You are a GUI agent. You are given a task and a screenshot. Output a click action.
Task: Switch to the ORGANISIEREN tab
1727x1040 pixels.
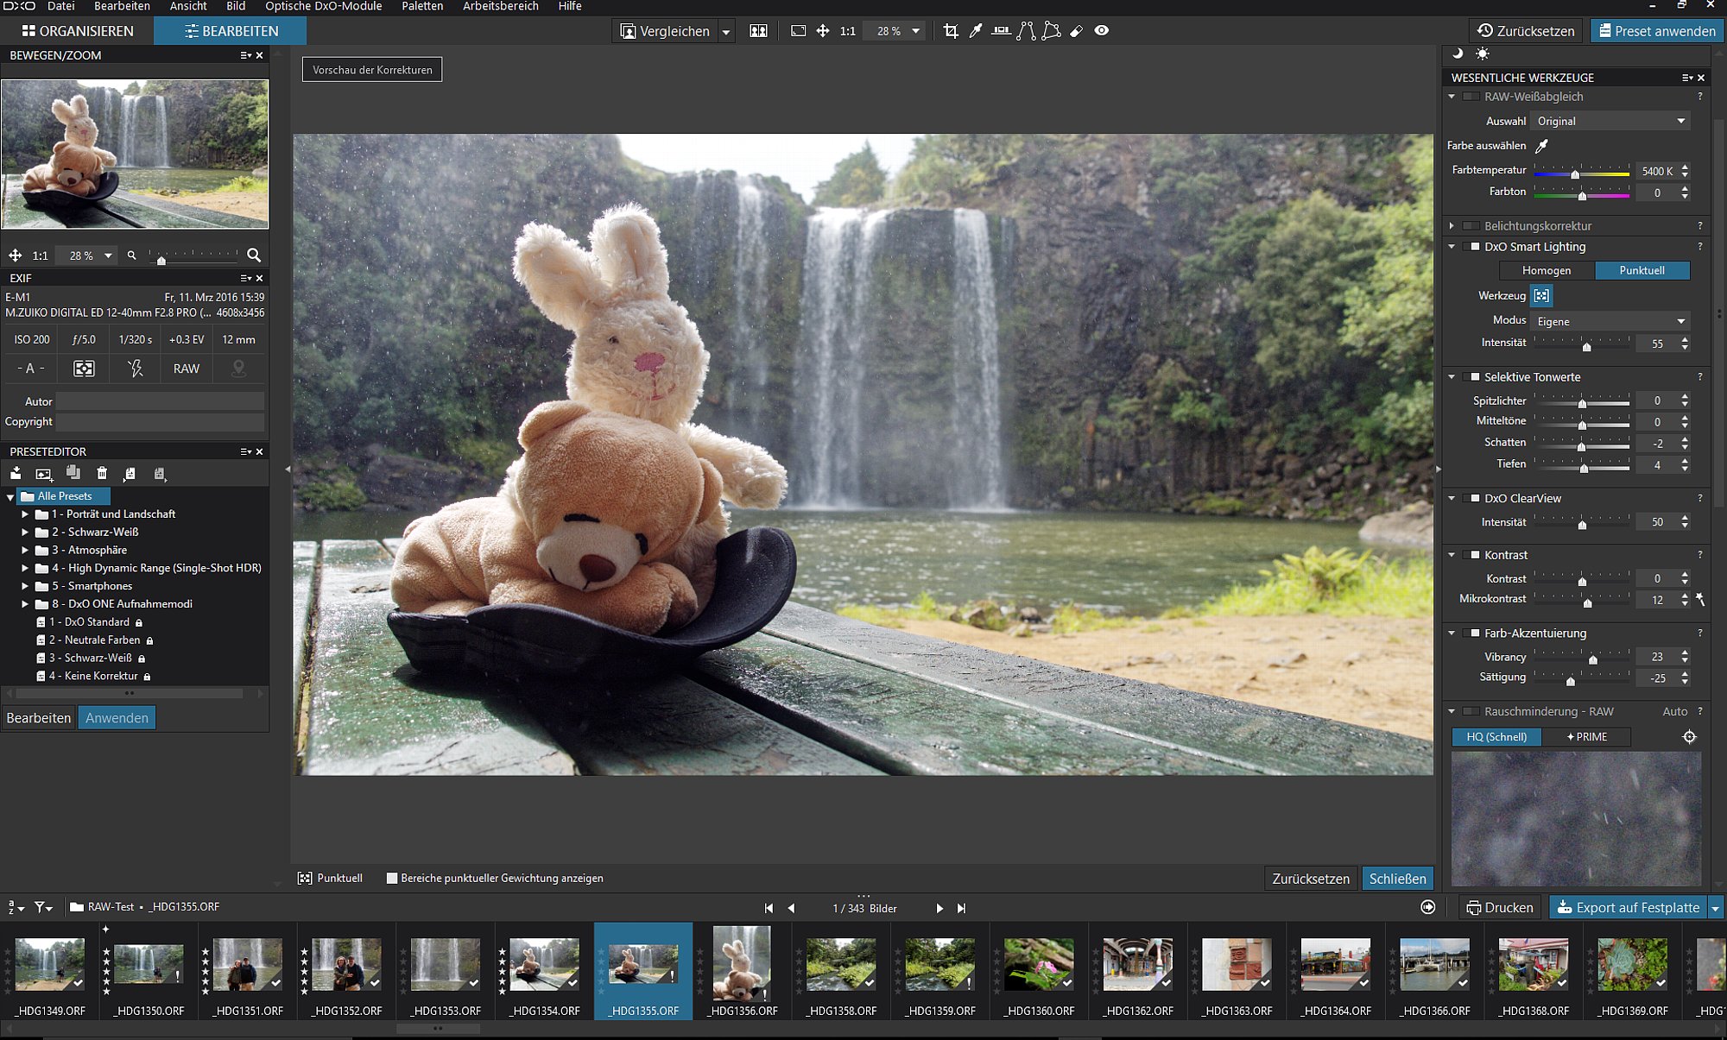[x=78, y=31]
